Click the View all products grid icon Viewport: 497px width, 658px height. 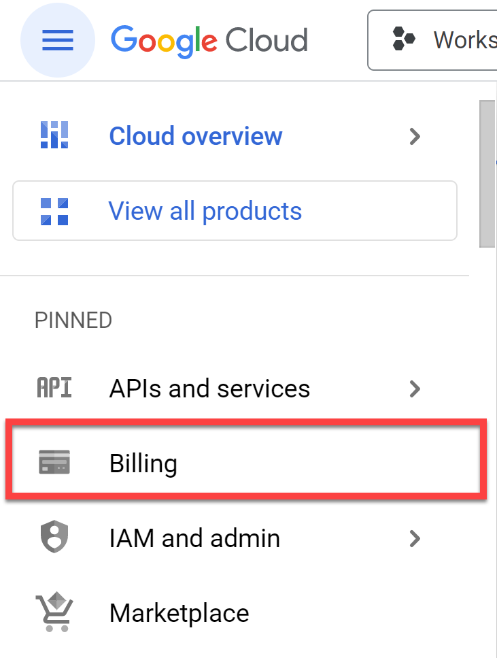click(54, 211)
